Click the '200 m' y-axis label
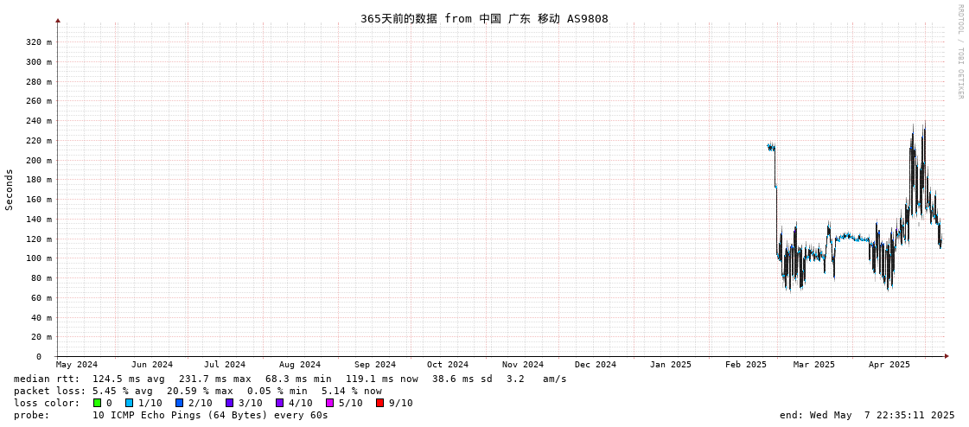This screenshot has width=969, height=427. (x=38, y=160)
